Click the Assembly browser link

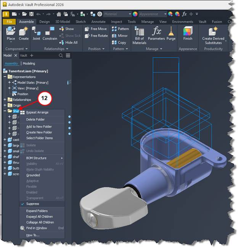[11, 64]
